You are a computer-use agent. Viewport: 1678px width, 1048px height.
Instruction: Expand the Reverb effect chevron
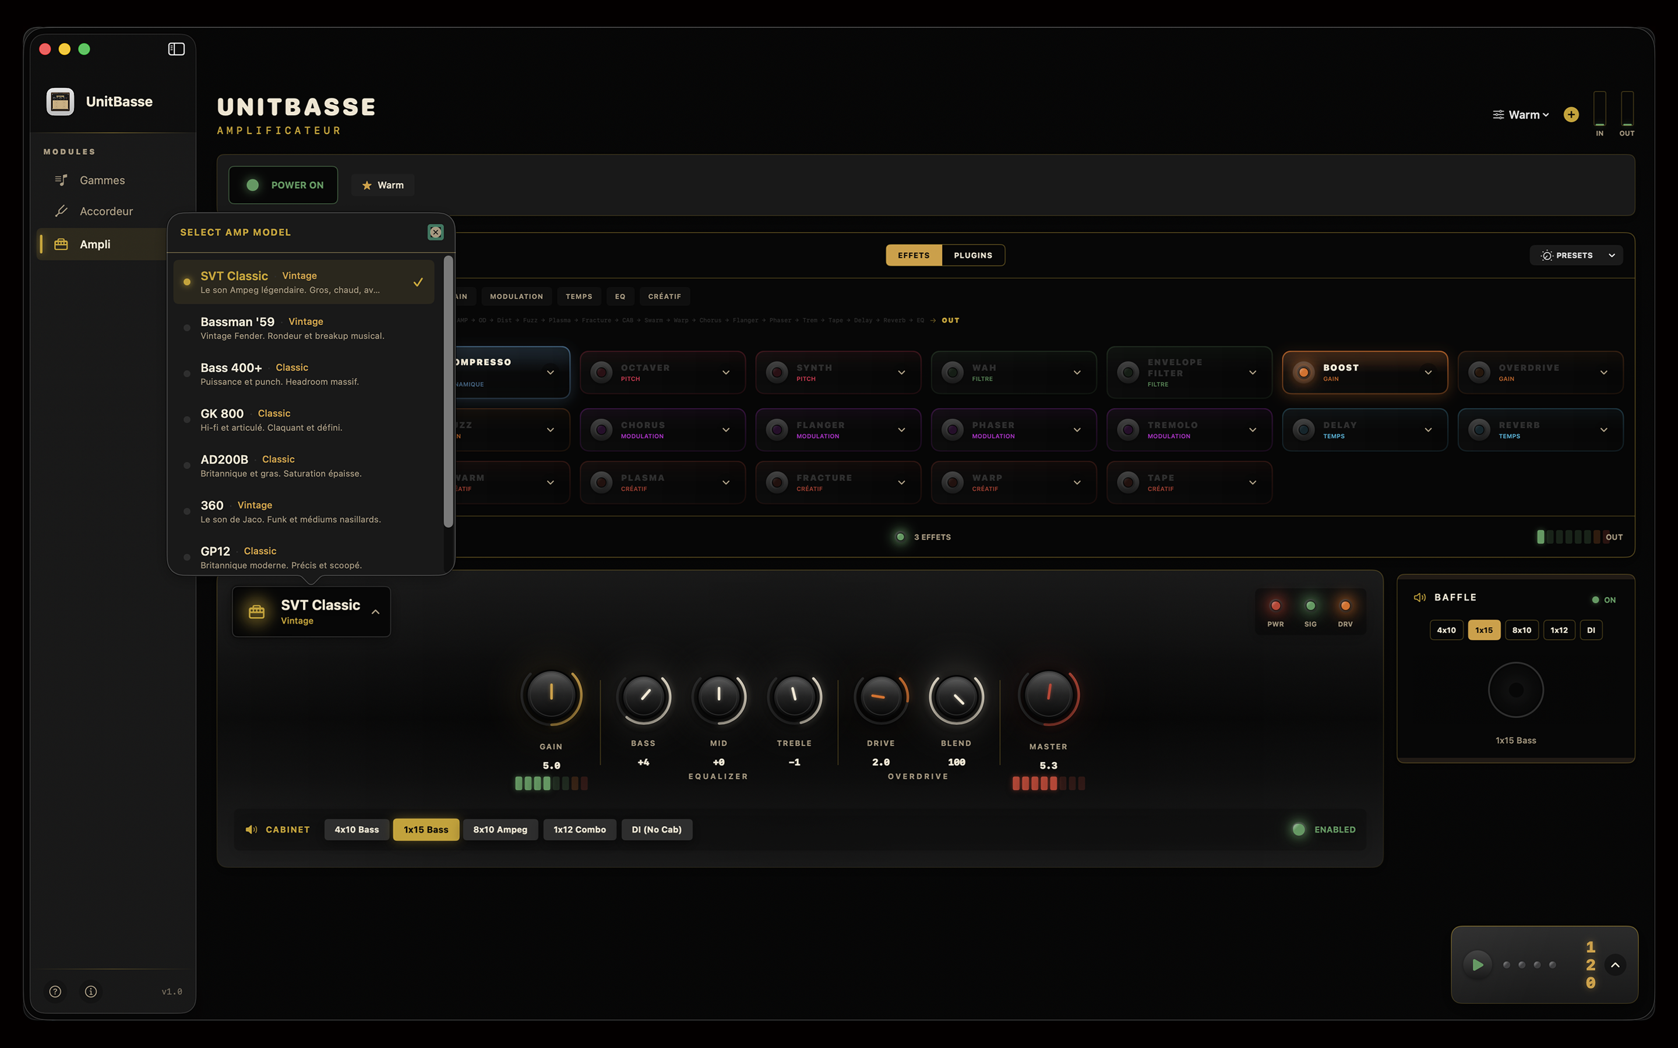[1604, 430]
